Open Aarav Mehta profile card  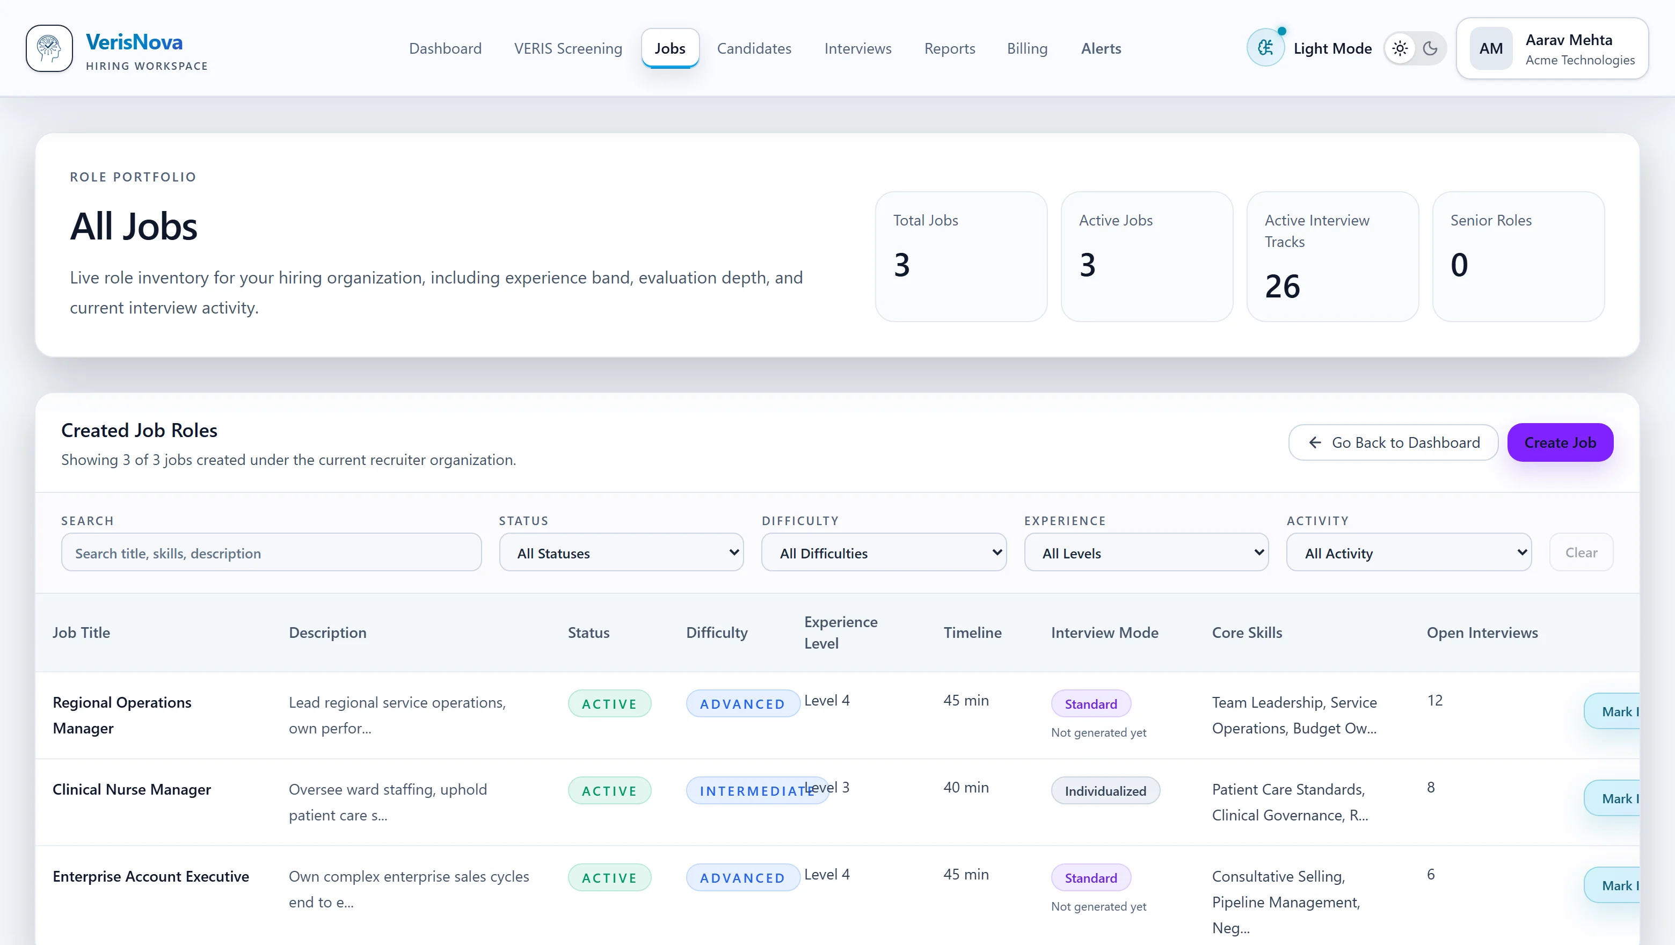pos(1552,48)
